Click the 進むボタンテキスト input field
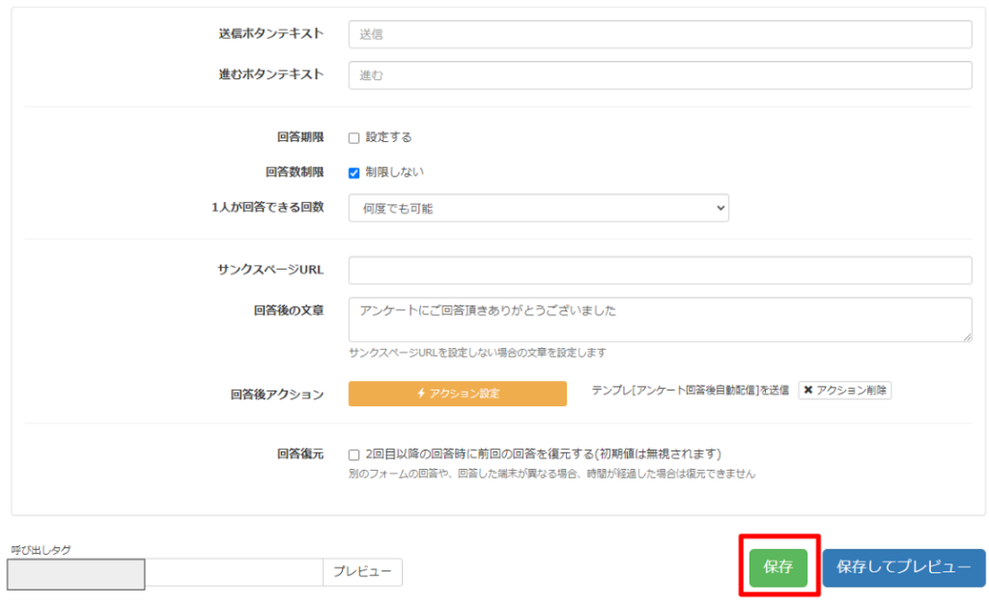The width and height of the screenshot is (989, 611). tap(660, 75)
